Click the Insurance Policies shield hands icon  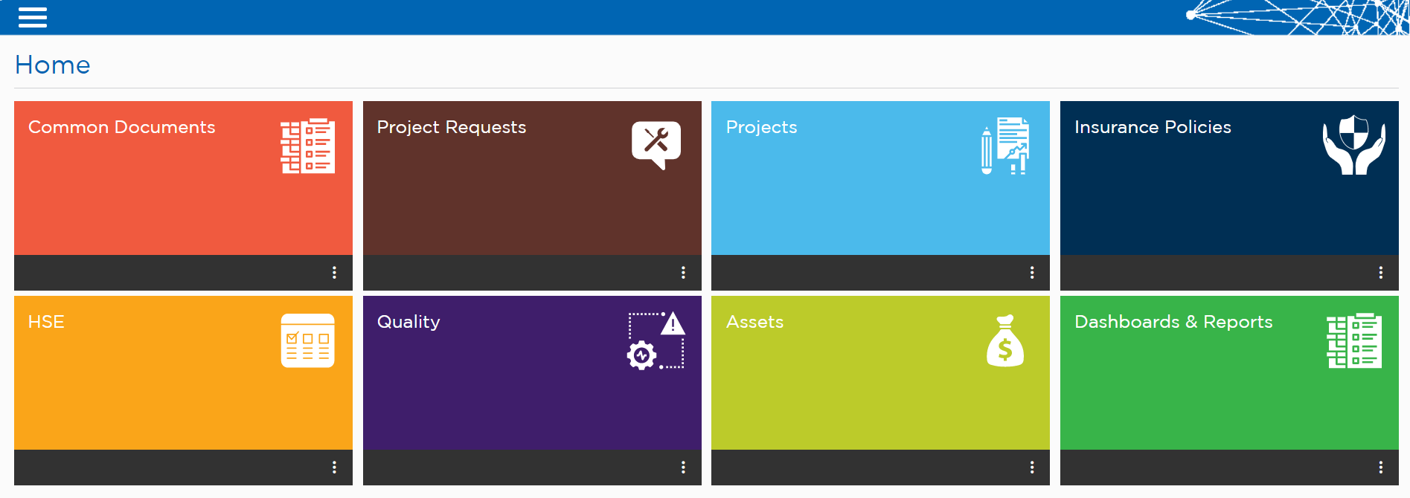click(1353, 145)
